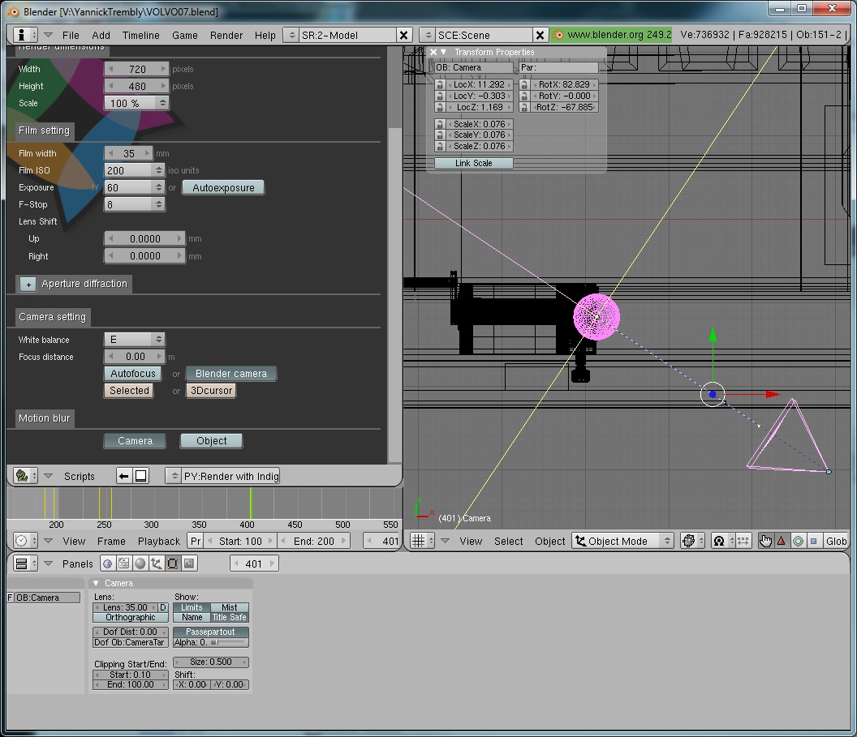857x737 pixels.
Task: Open the Render menu
Action: 226,36
